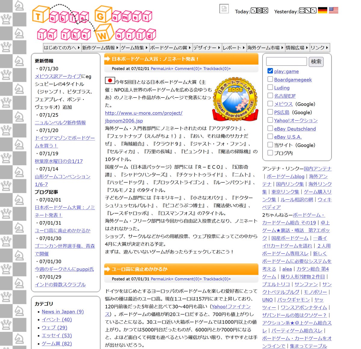Open PermaLink of the ユーロ高 post
361x349 pixels.
pos(162,279)
